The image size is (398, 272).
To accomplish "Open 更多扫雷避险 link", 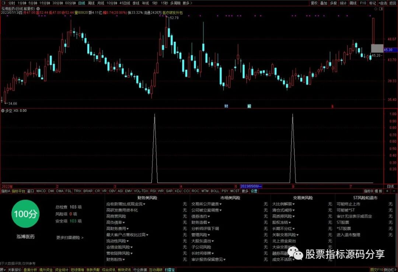I will [70, 238].
